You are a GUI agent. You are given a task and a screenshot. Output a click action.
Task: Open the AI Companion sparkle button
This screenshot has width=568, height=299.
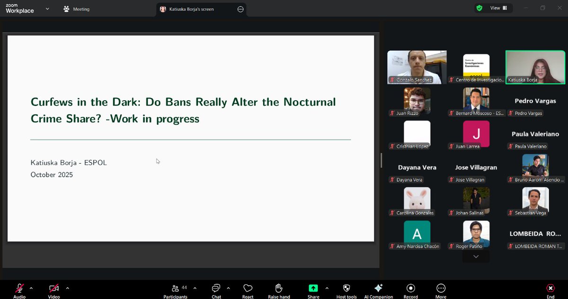[x=378, y=290]
